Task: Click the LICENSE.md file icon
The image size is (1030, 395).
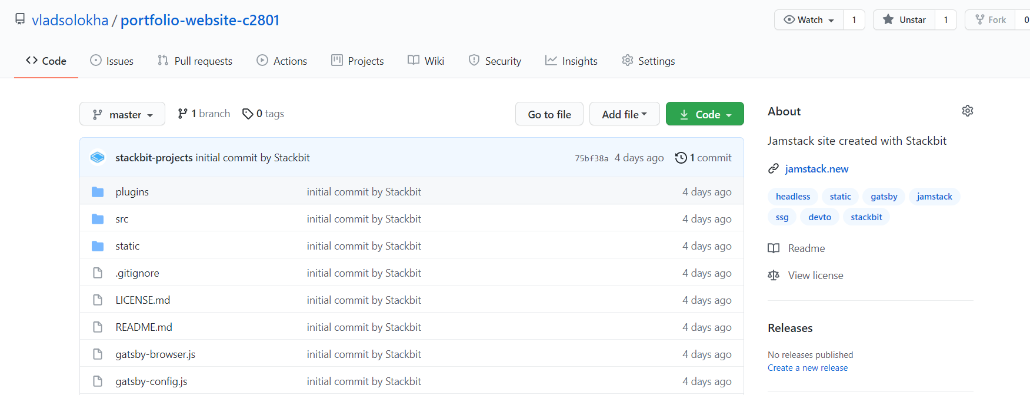Action: tap(98, 300)
